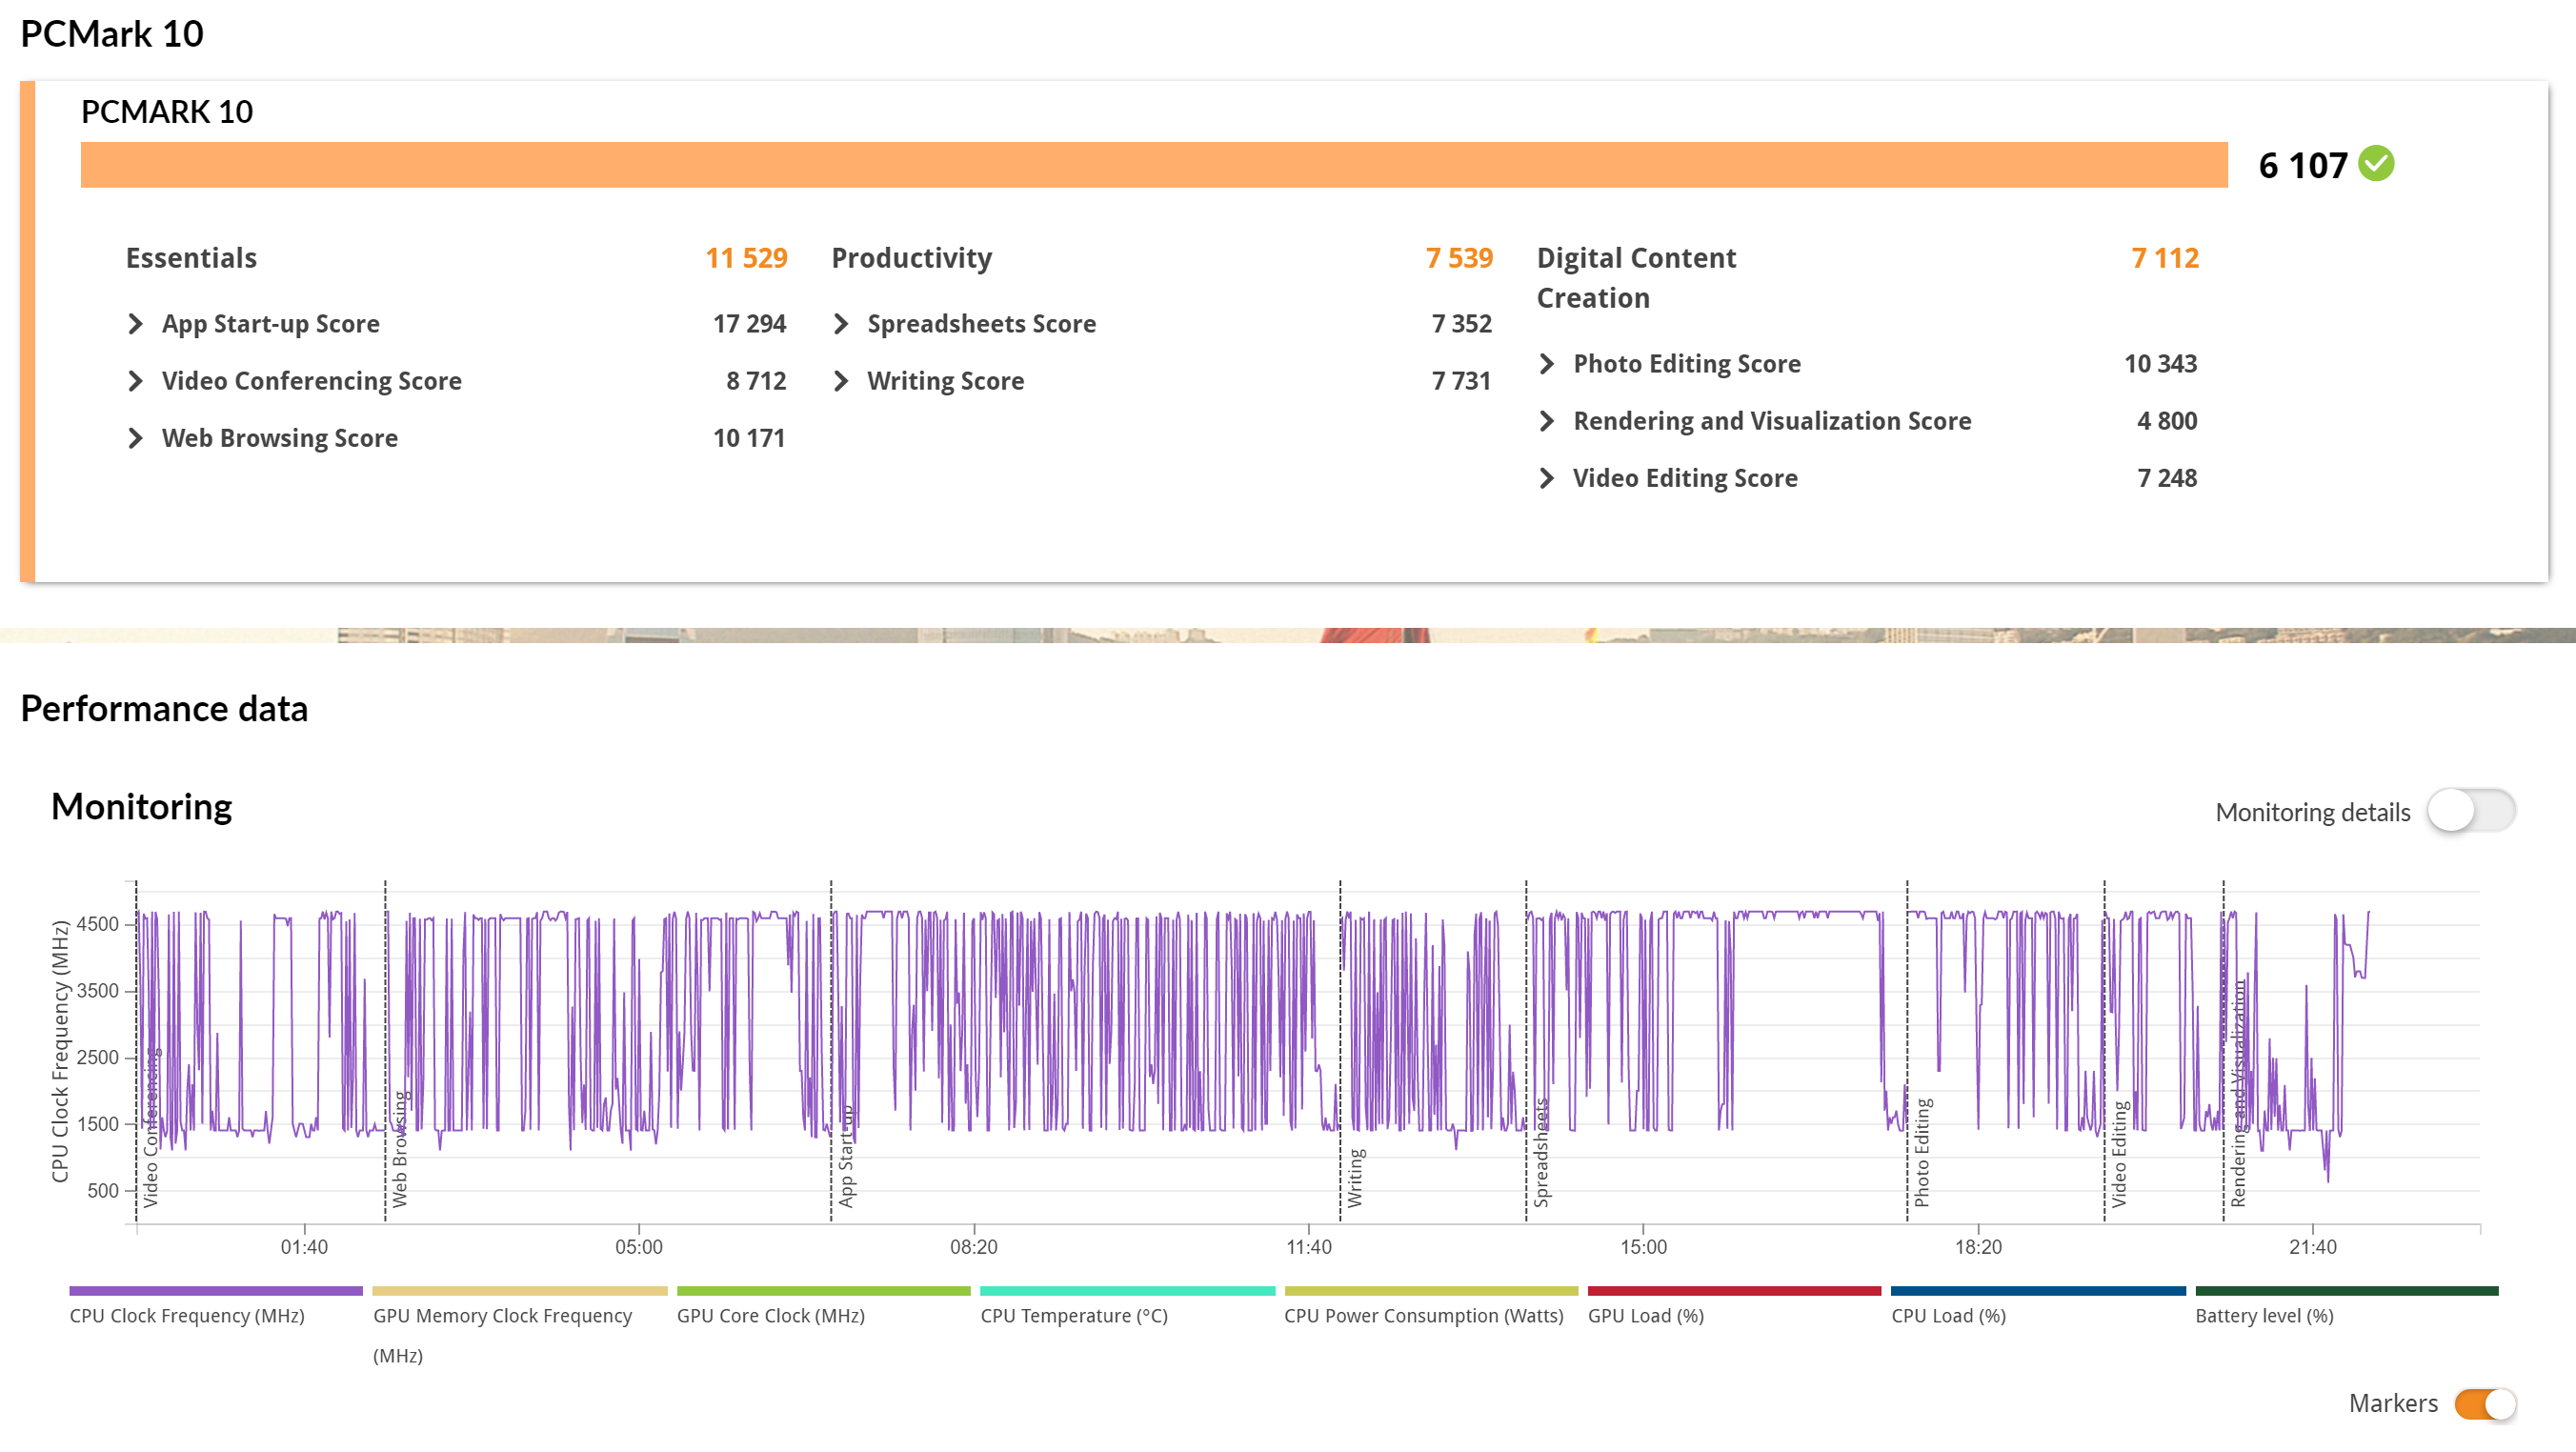Click the 01:40 time axis label
2576x1452 pixels.
(304, 1247)
